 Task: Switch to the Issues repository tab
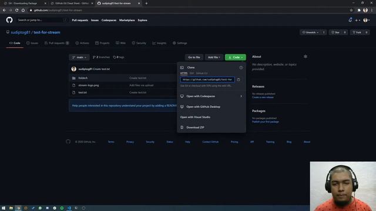(32, 43)
